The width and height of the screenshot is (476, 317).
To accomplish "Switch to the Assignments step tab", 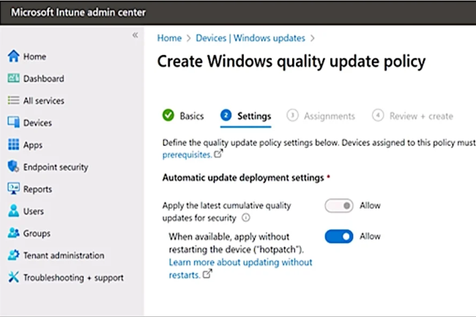I will tap(321, 116).
